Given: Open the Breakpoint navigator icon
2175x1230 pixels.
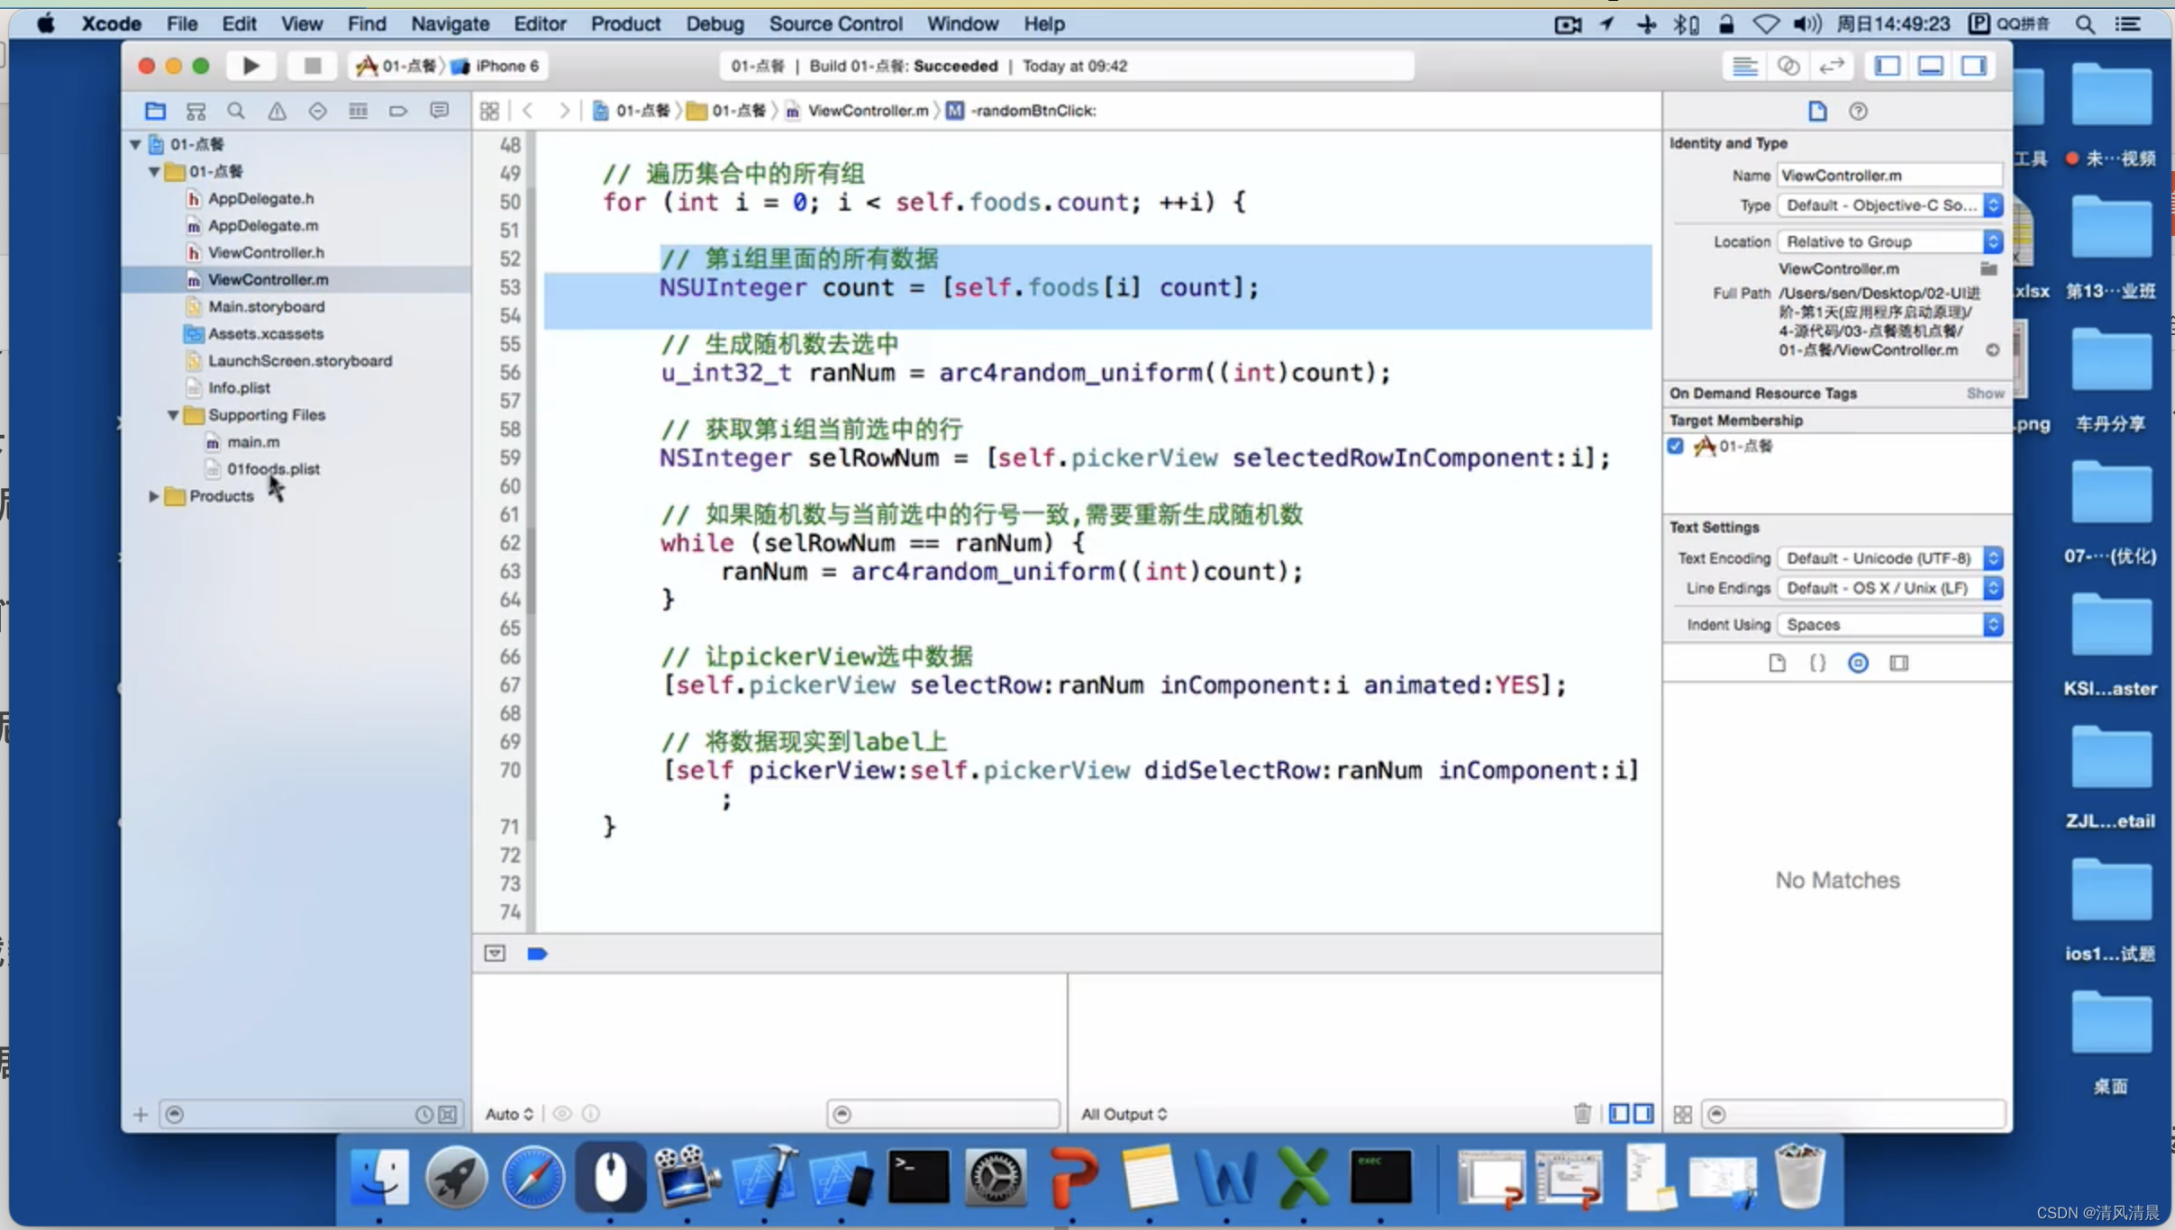Looking at the screenshot, I should pyautogui.click(x=398, y=111).
